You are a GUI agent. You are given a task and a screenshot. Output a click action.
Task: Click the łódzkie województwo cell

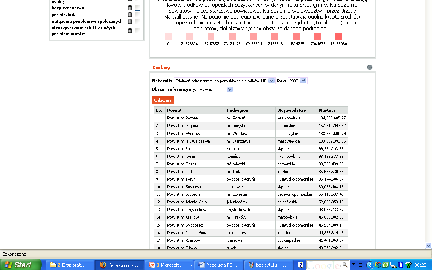pos(283,171)
